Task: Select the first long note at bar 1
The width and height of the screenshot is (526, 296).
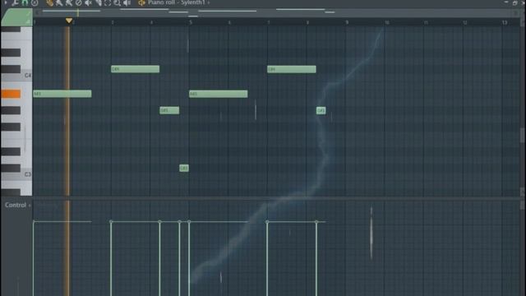Action: point(62,94)
